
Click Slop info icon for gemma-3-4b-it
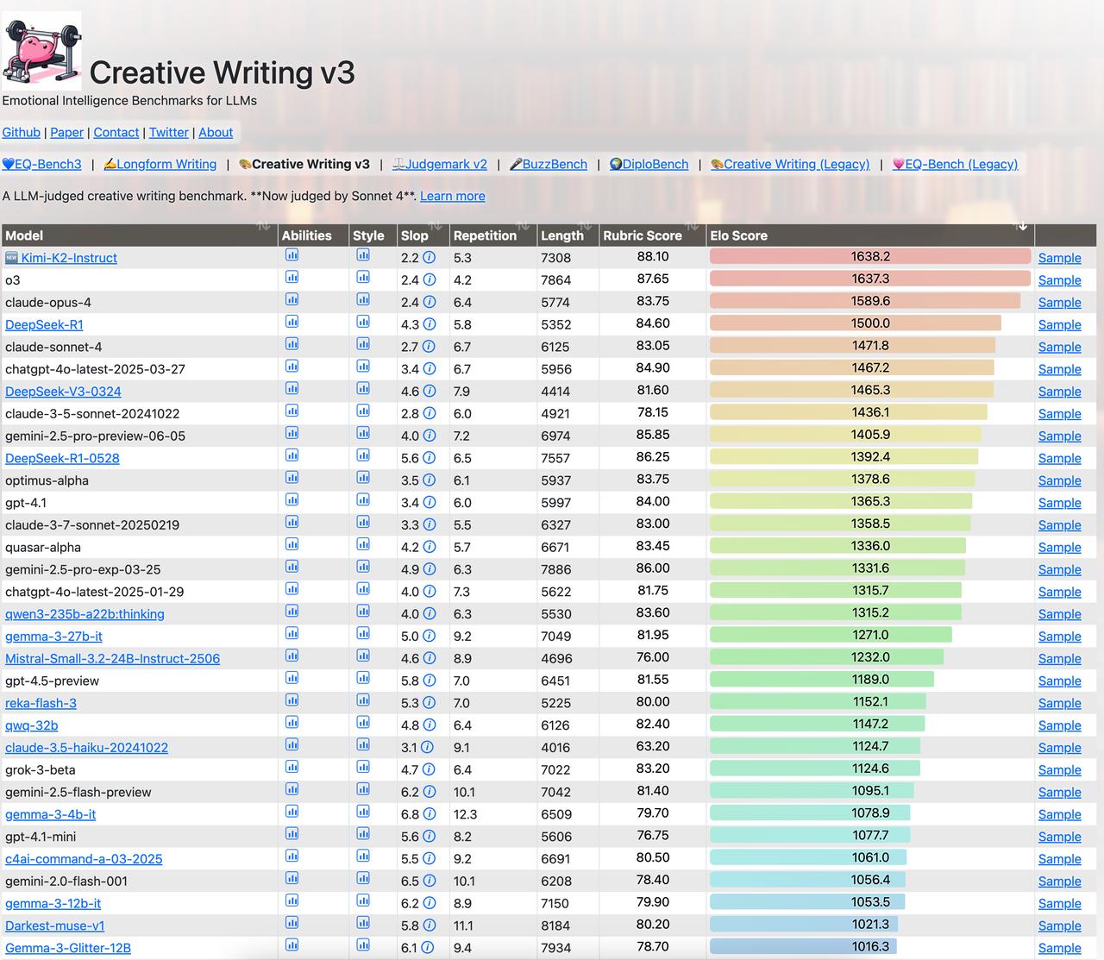click(430, 814)
